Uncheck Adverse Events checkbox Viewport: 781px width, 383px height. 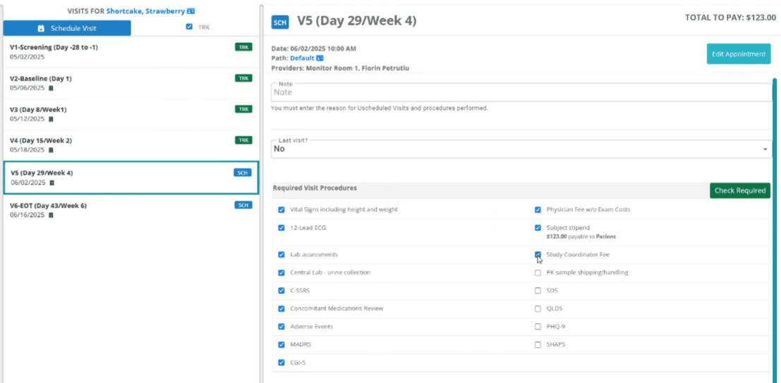[x=281, y=327]
